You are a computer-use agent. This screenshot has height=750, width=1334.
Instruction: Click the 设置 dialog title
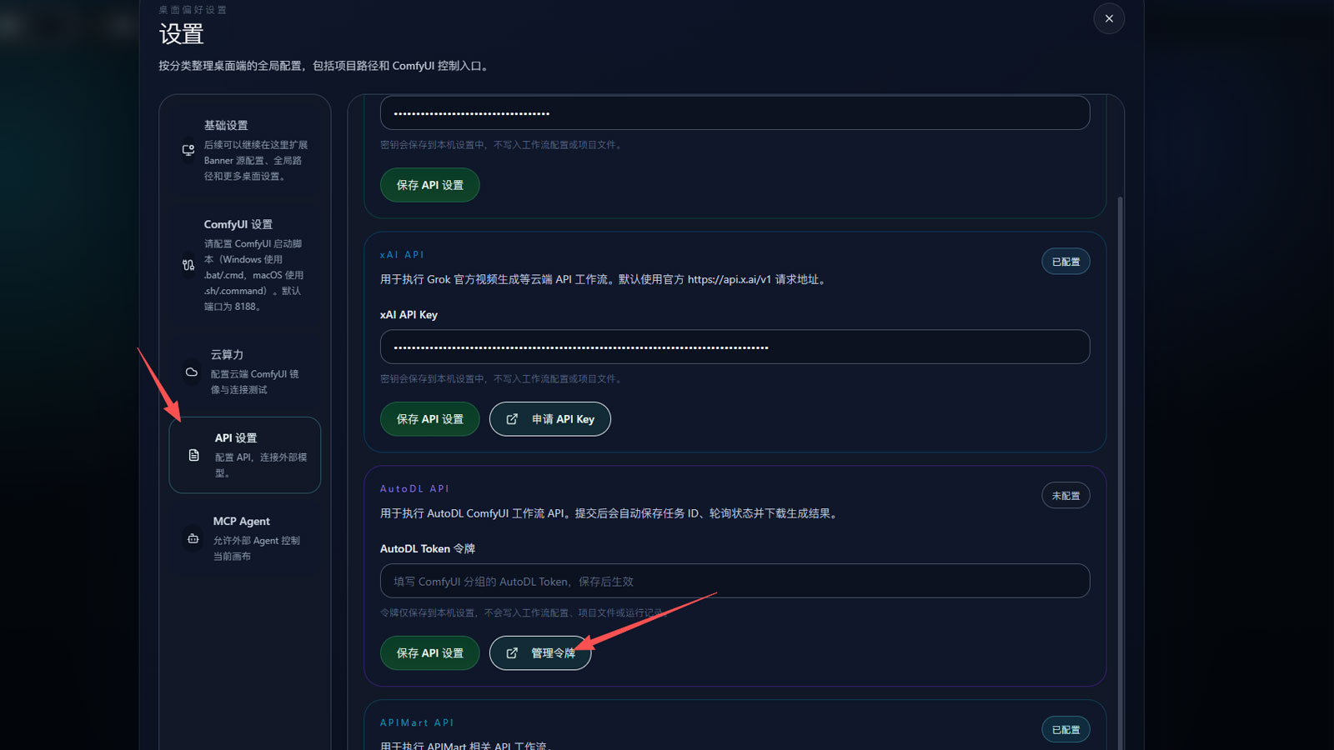(x=181, y=34)
